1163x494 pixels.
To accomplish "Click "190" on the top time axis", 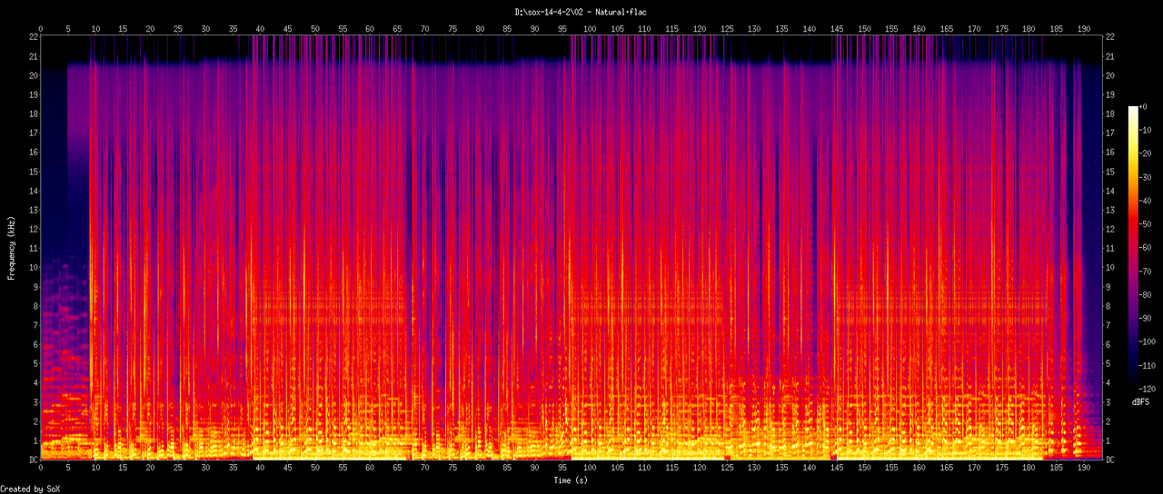I will [x=1083, y=27].
